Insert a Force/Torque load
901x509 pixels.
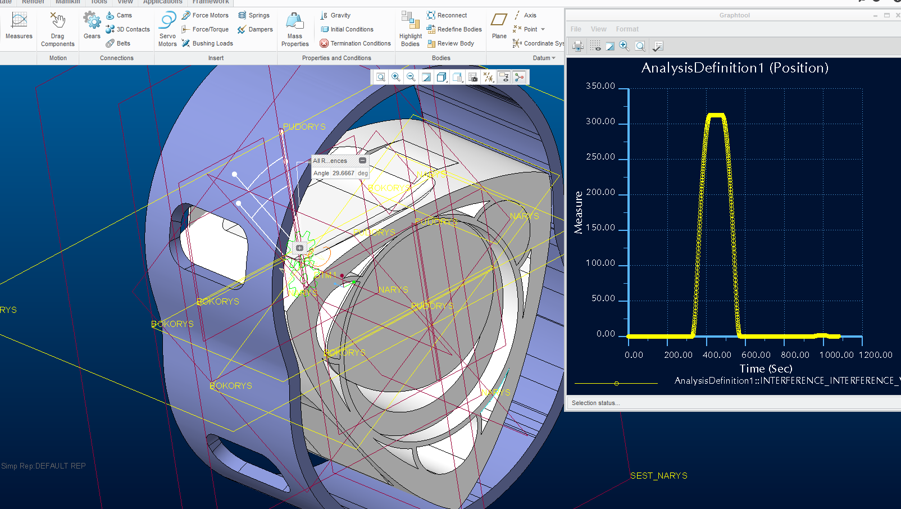point(205,29)
